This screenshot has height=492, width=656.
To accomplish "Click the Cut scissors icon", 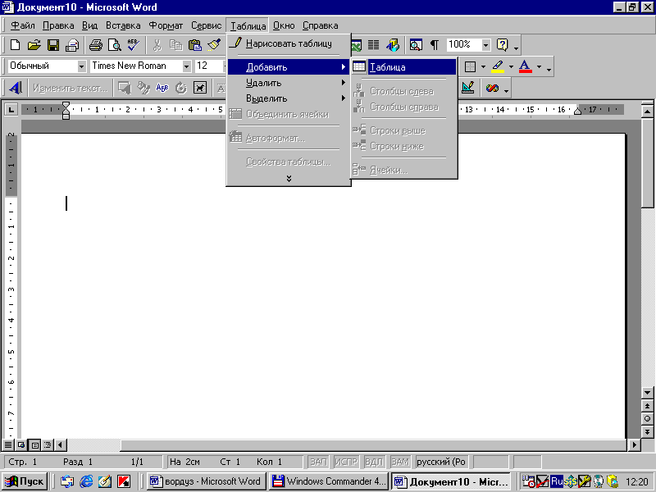I will click(157, 45).
